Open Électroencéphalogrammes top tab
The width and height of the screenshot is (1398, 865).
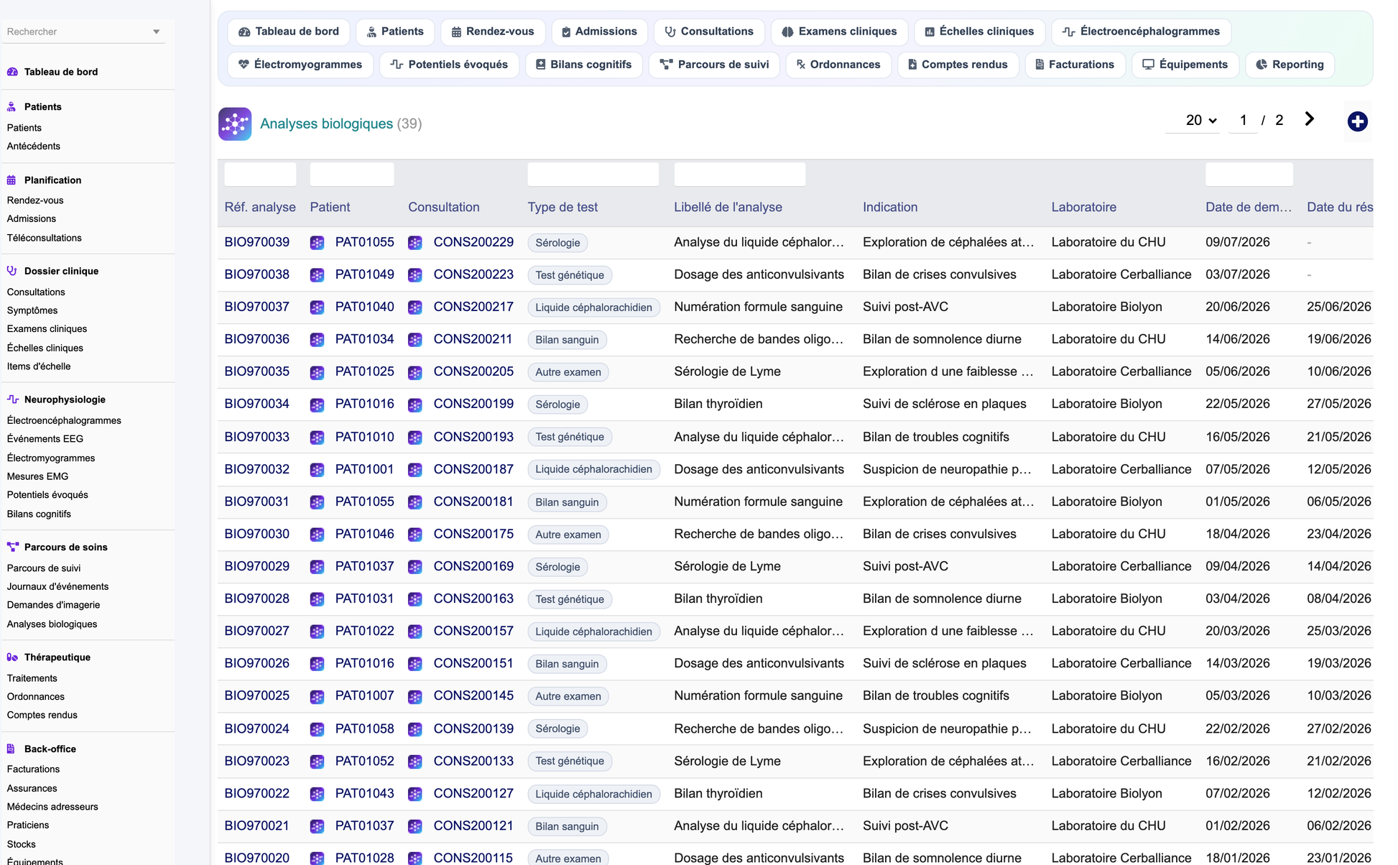pos(1141,32)
